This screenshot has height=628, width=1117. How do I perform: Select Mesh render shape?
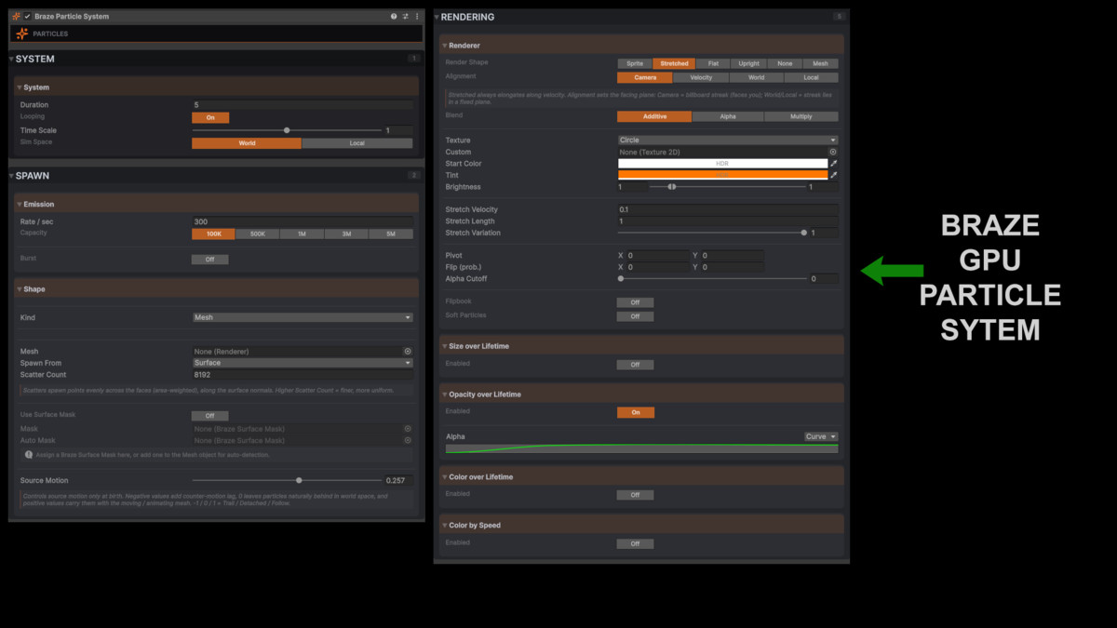(821, 63)
